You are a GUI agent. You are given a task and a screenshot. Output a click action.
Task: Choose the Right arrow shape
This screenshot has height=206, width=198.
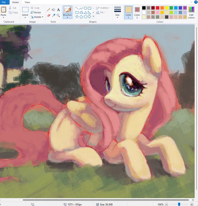(x=89, y=17)
